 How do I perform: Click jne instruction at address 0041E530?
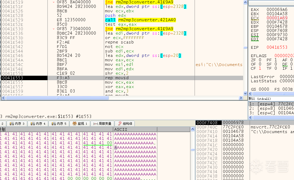139,29
